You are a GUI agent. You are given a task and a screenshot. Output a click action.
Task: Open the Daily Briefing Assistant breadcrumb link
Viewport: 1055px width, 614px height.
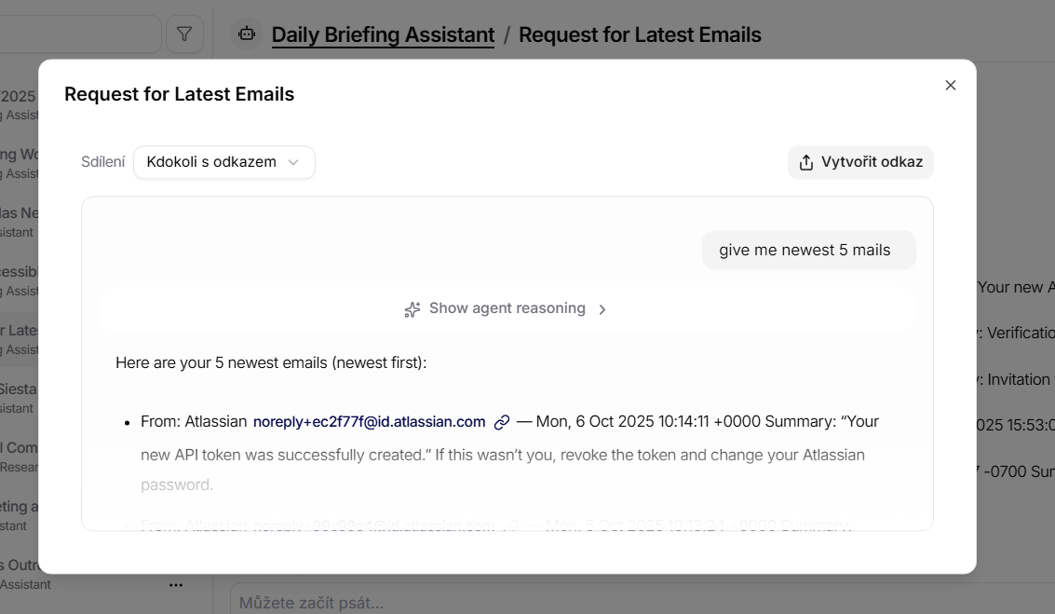tap(383, 35)
